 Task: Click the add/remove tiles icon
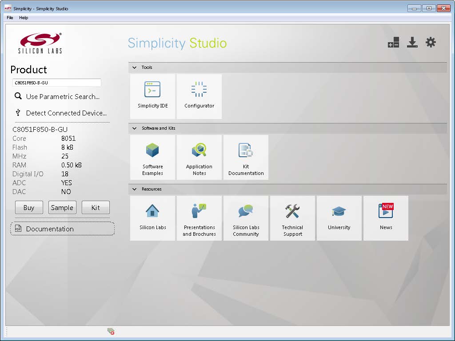point(393,43)
